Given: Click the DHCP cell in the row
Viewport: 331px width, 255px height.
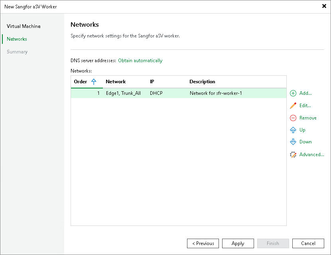Looking at the screenshot, I should point(156,93).
